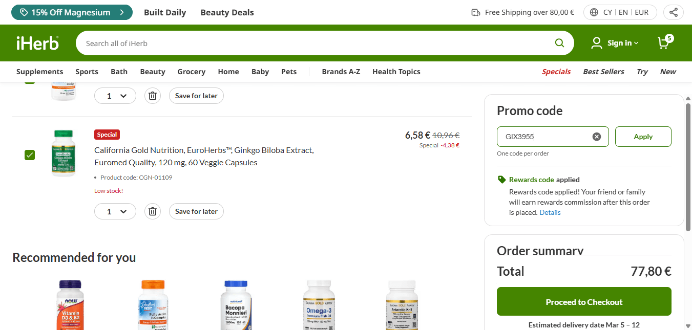The width and height of the screenshot is (692, 330).
Task: Toggle selection of the second cart product
Action: [x=30, y=155]
